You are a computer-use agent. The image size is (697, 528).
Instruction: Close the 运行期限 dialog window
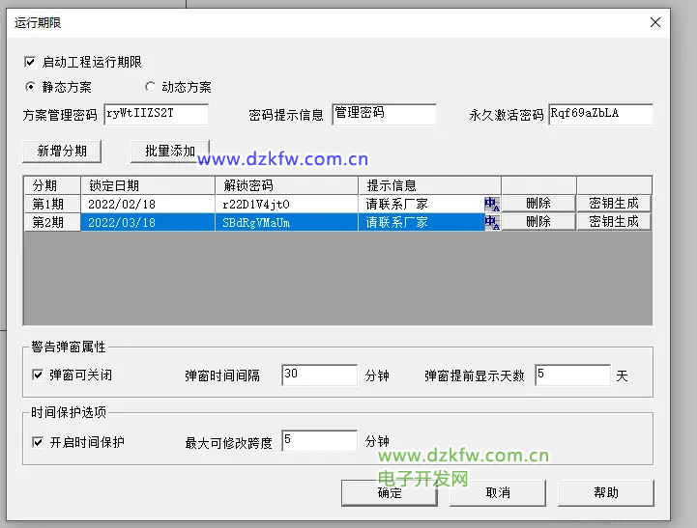(x=655, y=22)
